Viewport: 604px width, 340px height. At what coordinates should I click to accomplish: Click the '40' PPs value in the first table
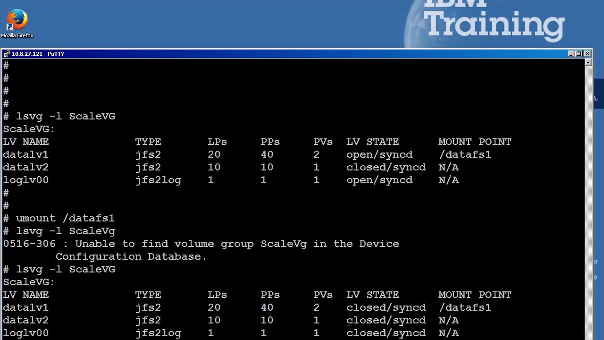click(x=267, y=154)
